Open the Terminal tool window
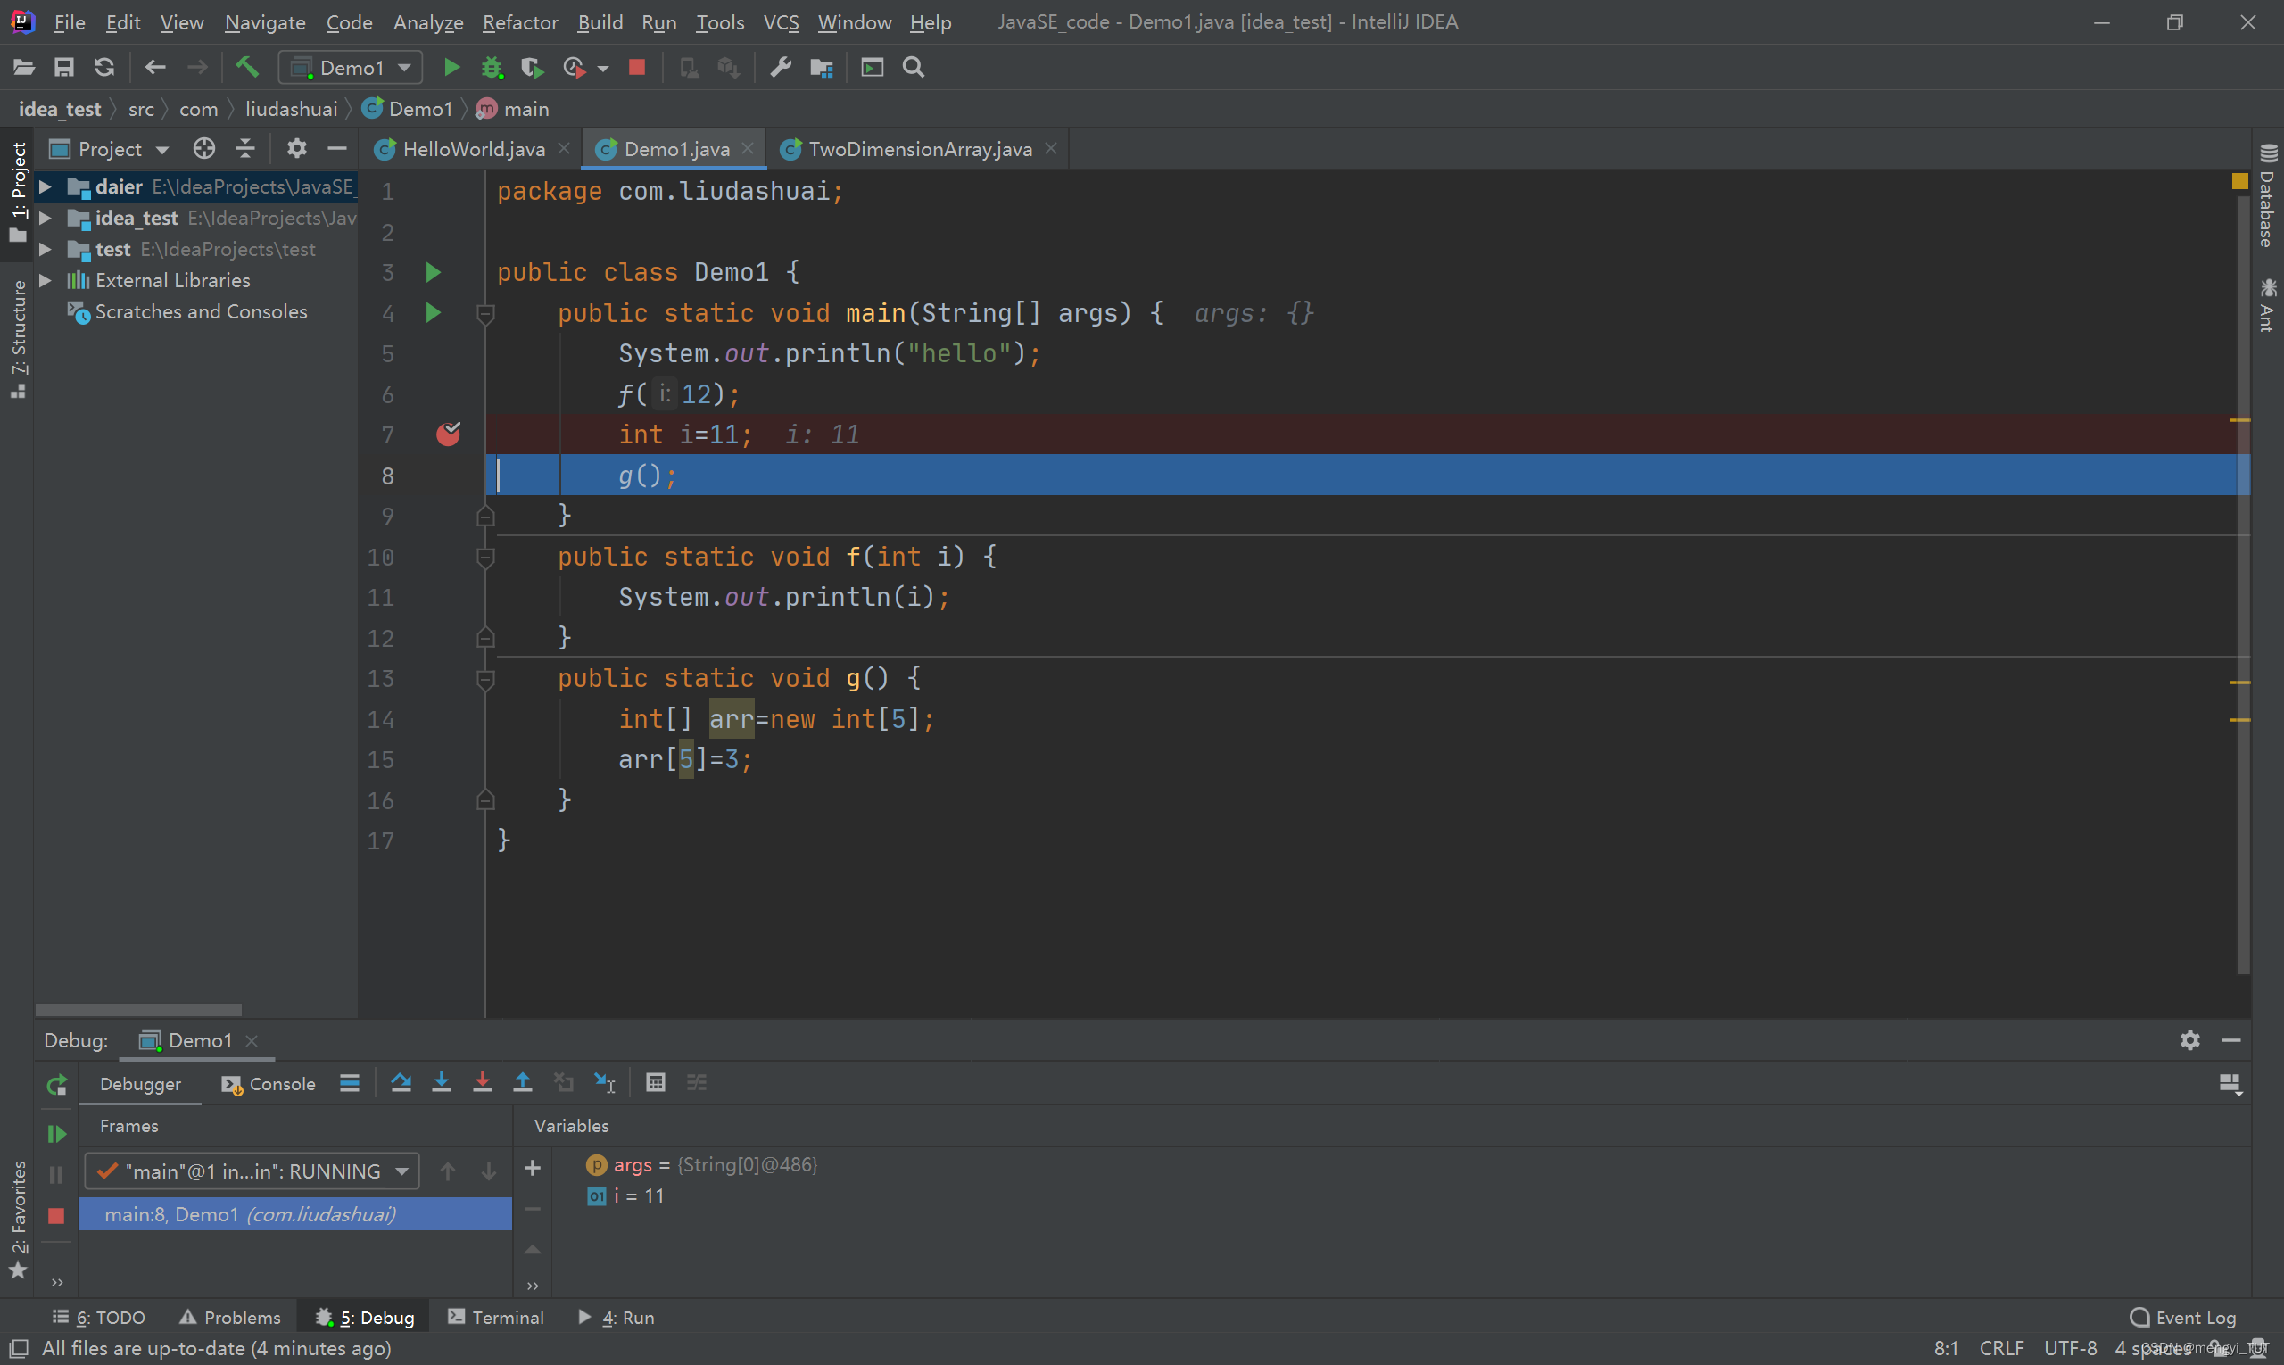2284x1365 pixels. point(496,1317)
